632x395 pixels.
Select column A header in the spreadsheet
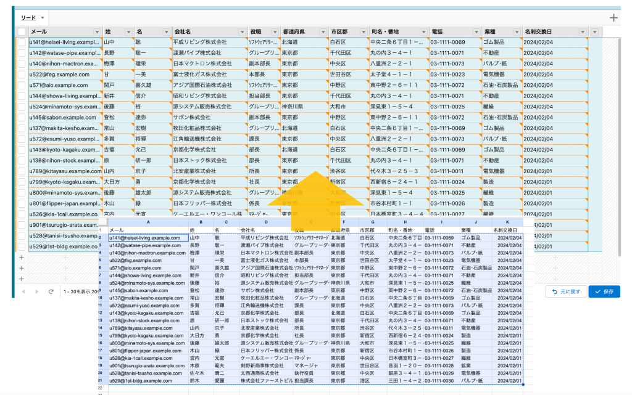pos(148,222)
